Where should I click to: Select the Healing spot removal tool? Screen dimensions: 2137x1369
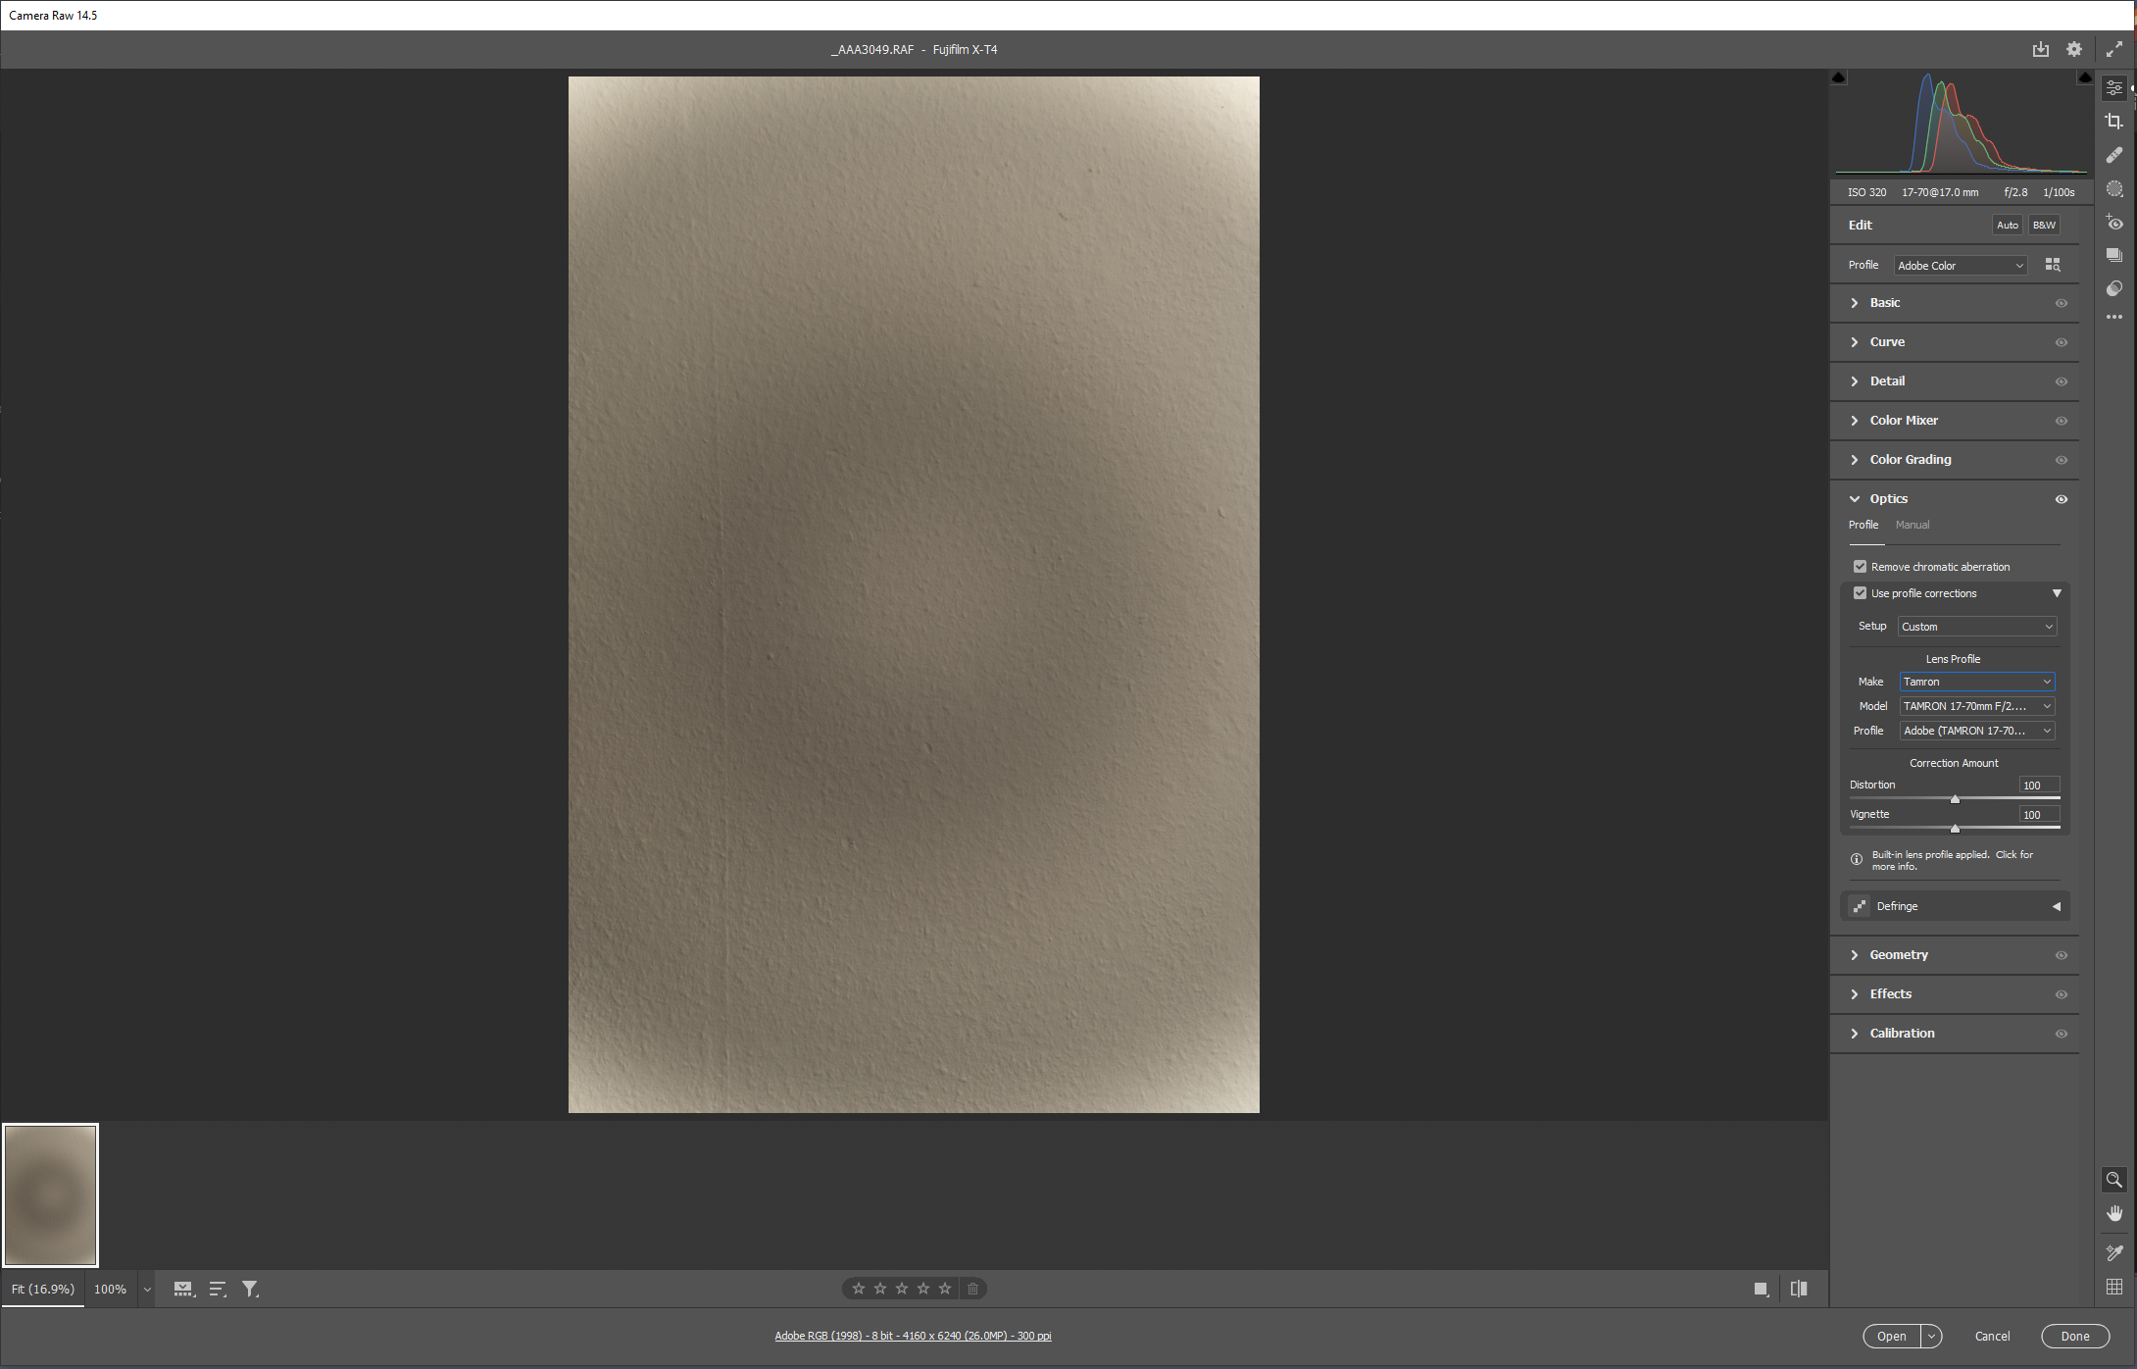2114,155
